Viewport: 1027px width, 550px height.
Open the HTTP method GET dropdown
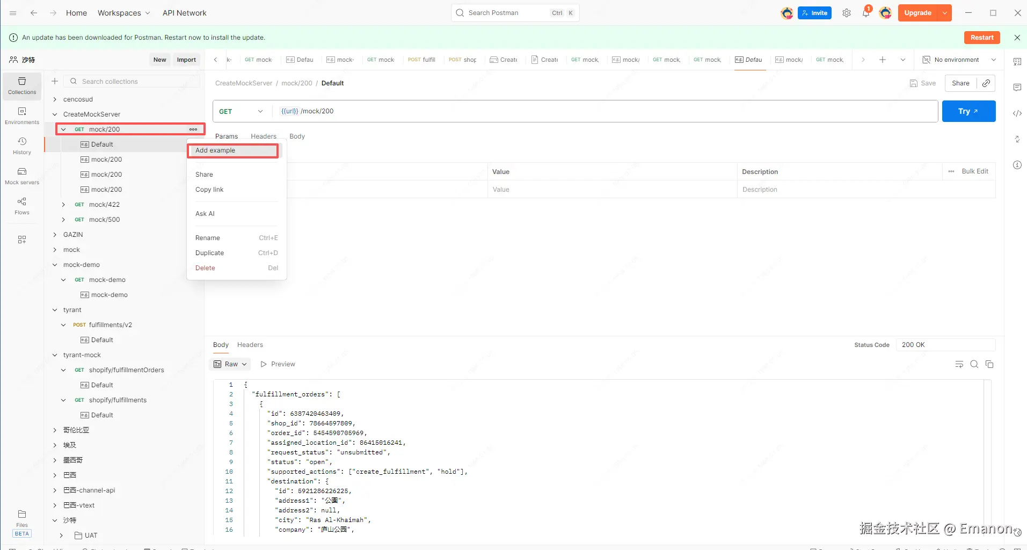pos(242,111)
